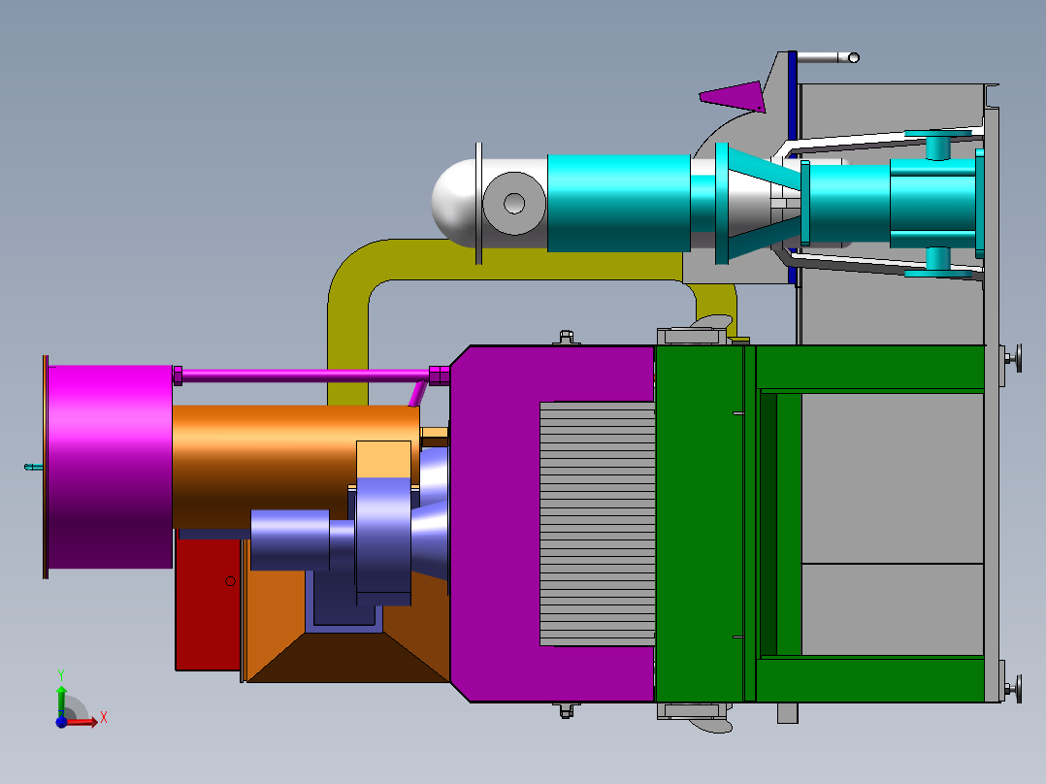Select the pink drum on the left
Viewport: 1046px width, 784px height.
click(x=110, y=467)
